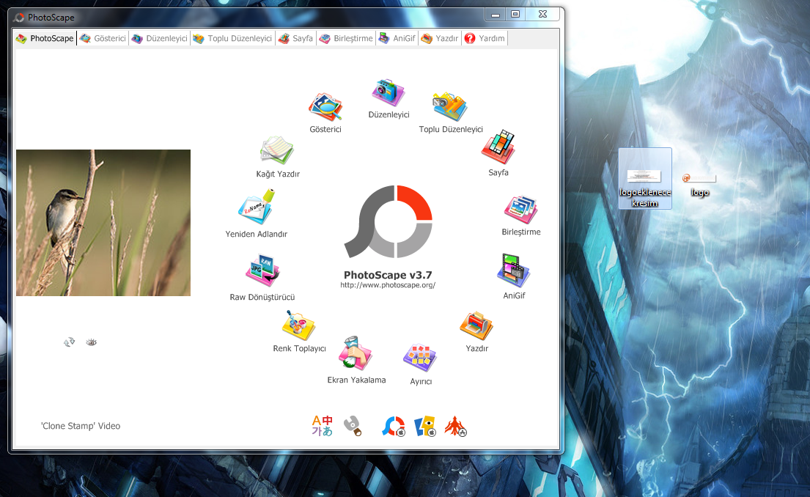Open the settings tool icon beside language icon

pyautogui.click(x=353, y=426)
